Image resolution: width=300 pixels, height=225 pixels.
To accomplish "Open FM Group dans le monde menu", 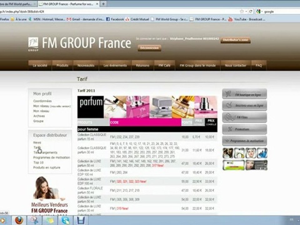I will (197, 65).
